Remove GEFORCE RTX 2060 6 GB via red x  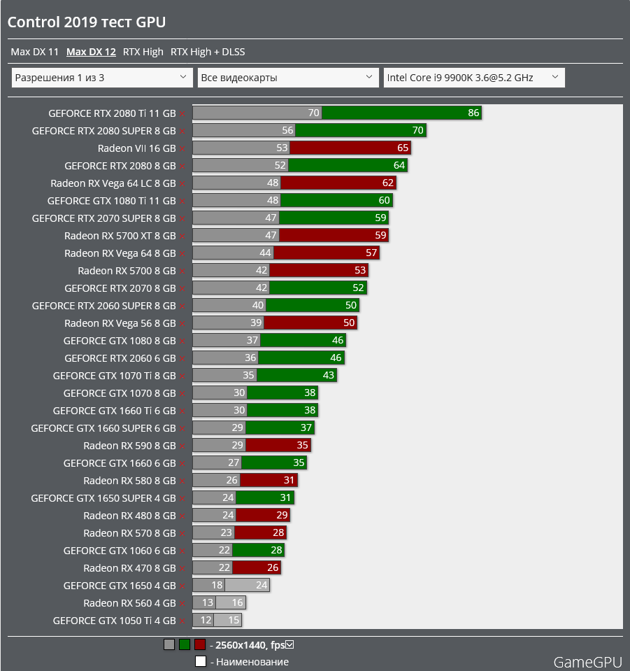coord(182,359)
